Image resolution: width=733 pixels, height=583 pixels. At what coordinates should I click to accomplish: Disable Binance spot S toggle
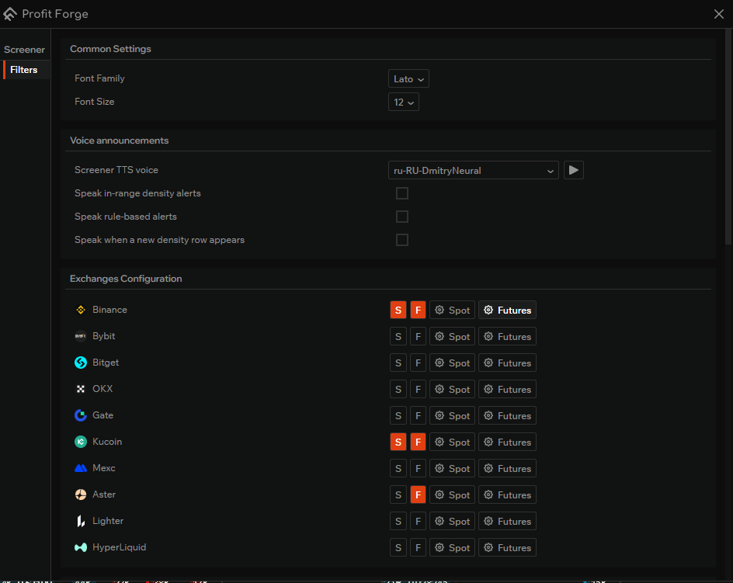398,310
